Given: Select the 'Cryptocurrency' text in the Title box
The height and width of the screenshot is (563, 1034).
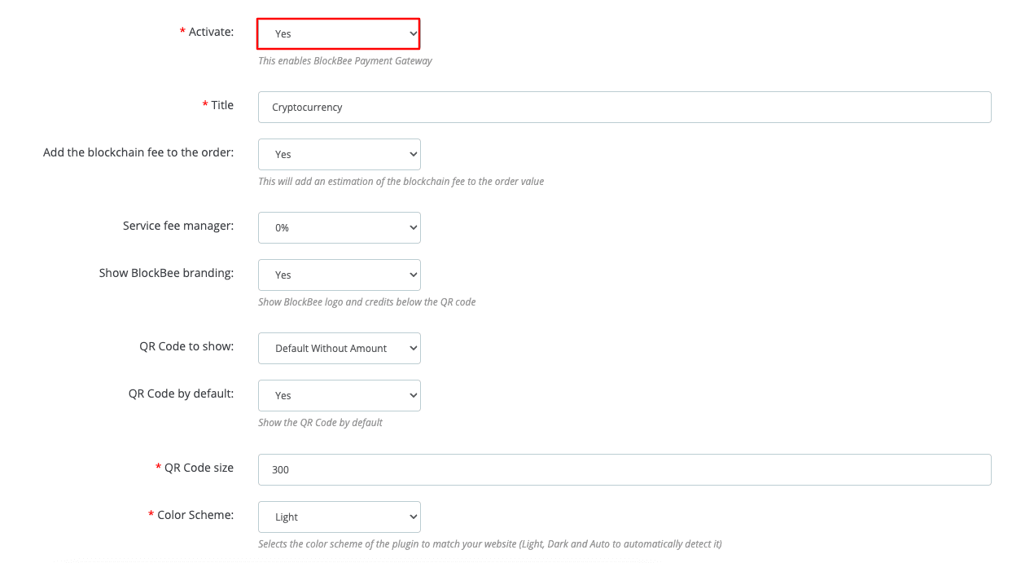Looking at the screenshot, I should click(x=307, y=106).
